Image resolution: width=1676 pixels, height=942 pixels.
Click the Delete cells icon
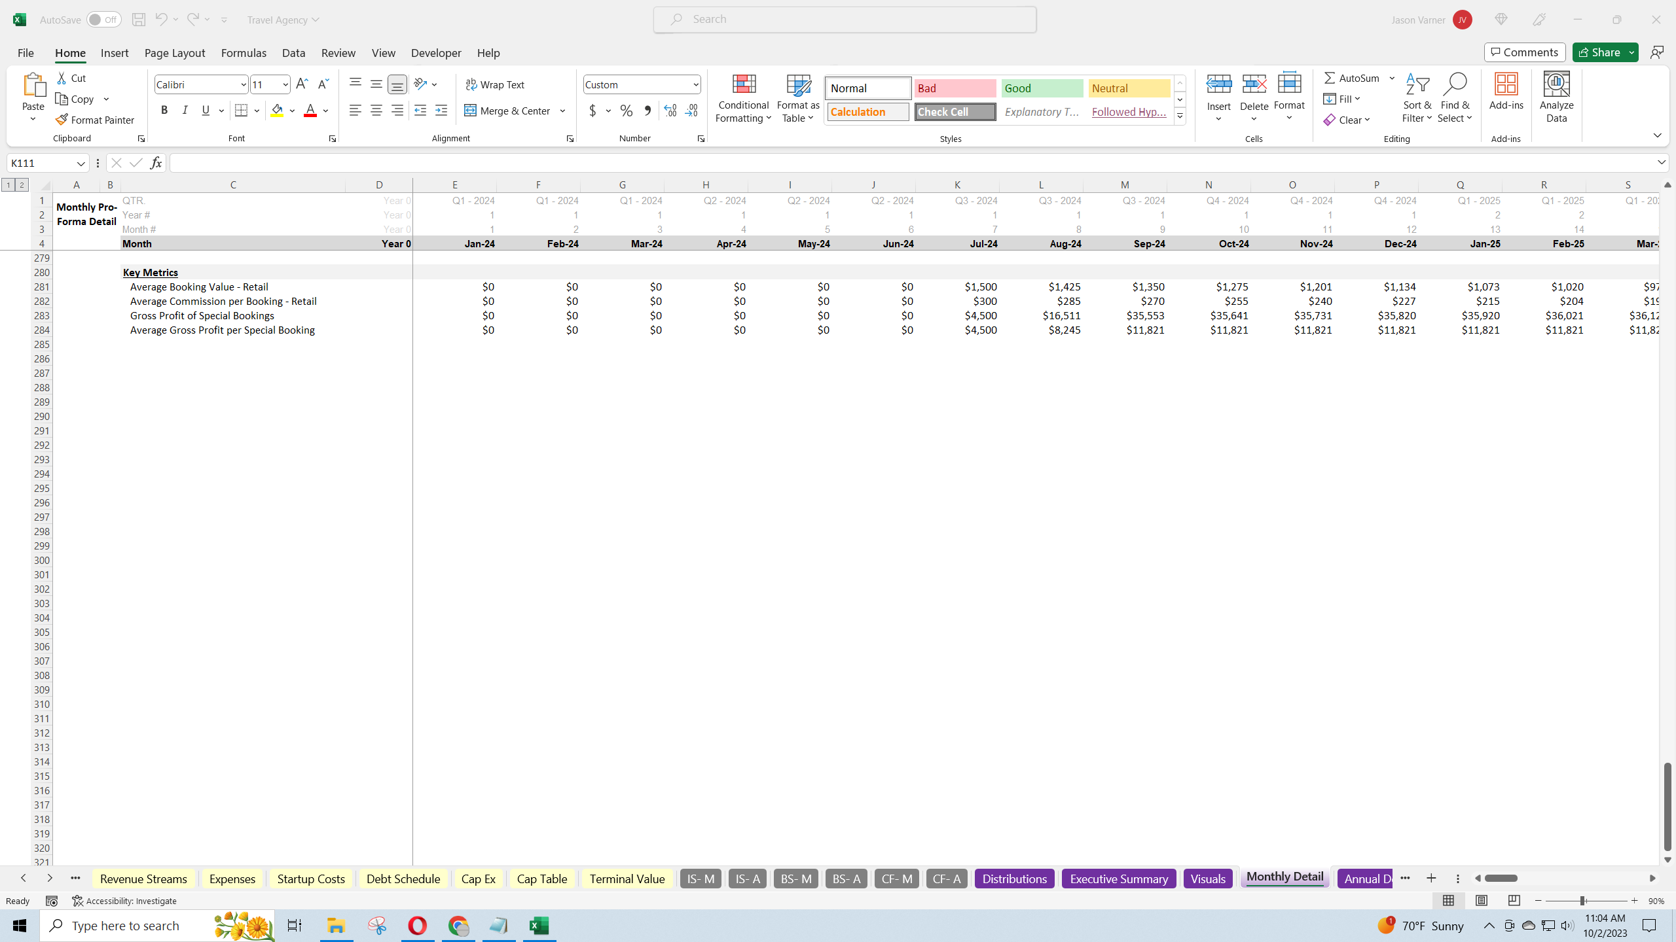point(1254,84)
